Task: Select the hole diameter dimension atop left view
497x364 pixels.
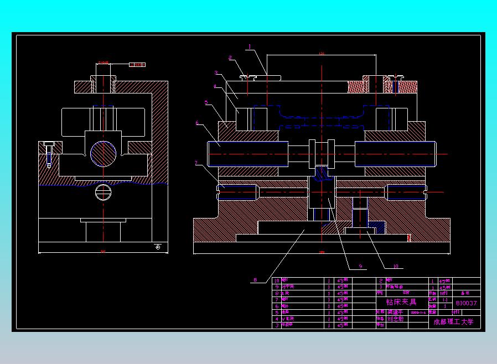Action: coord(103,63)
